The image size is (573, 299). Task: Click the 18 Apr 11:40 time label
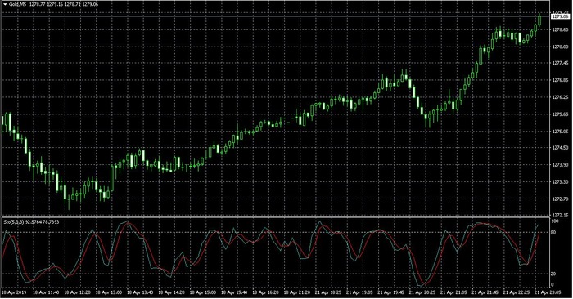46,292
